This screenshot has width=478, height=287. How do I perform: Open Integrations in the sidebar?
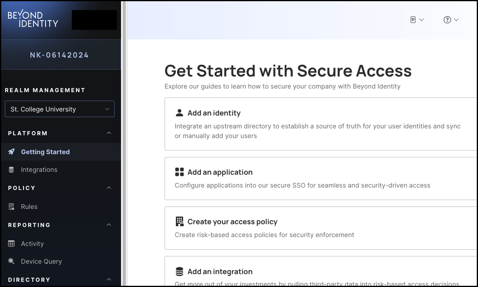[x=61, y=169]
